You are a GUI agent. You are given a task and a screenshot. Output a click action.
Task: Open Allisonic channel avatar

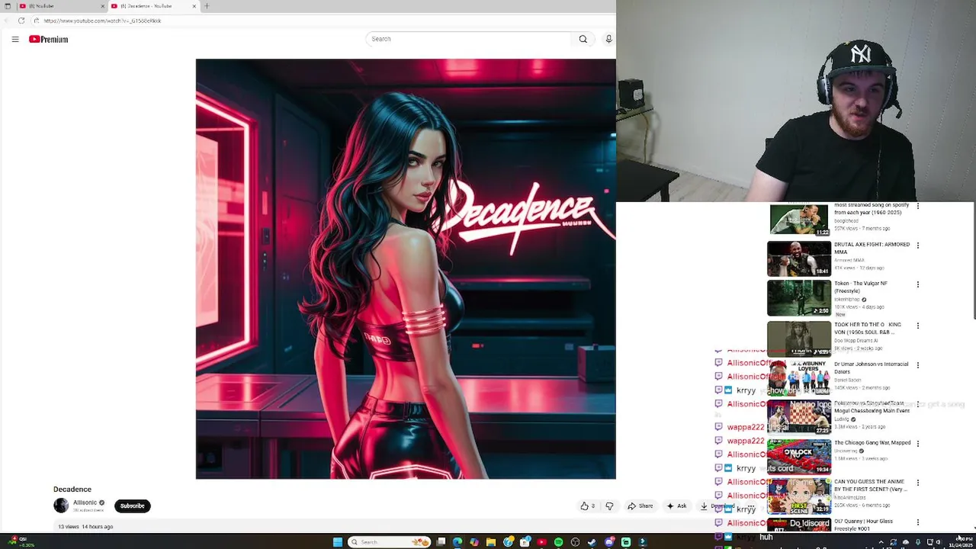(x=61, y=506)
